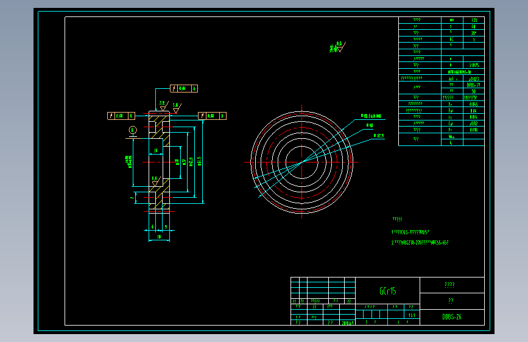Image resolution: width=528 pixels, height=342 pixels.
Task: Select the D0BS-26 drawing number text
Action: click(x=451, y=317)
